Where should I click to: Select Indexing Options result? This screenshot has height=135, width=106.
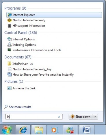[x=22, y=45]
